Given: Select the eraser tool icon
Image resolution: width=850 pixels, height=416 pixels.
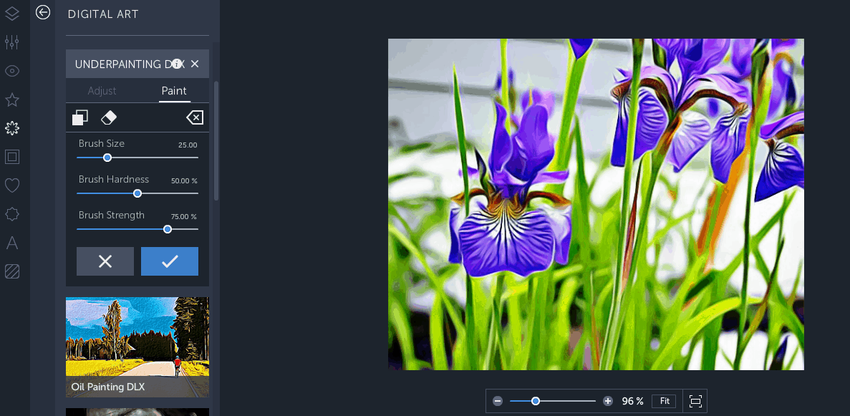Looking at the screenshot, I should pos(108,117).
